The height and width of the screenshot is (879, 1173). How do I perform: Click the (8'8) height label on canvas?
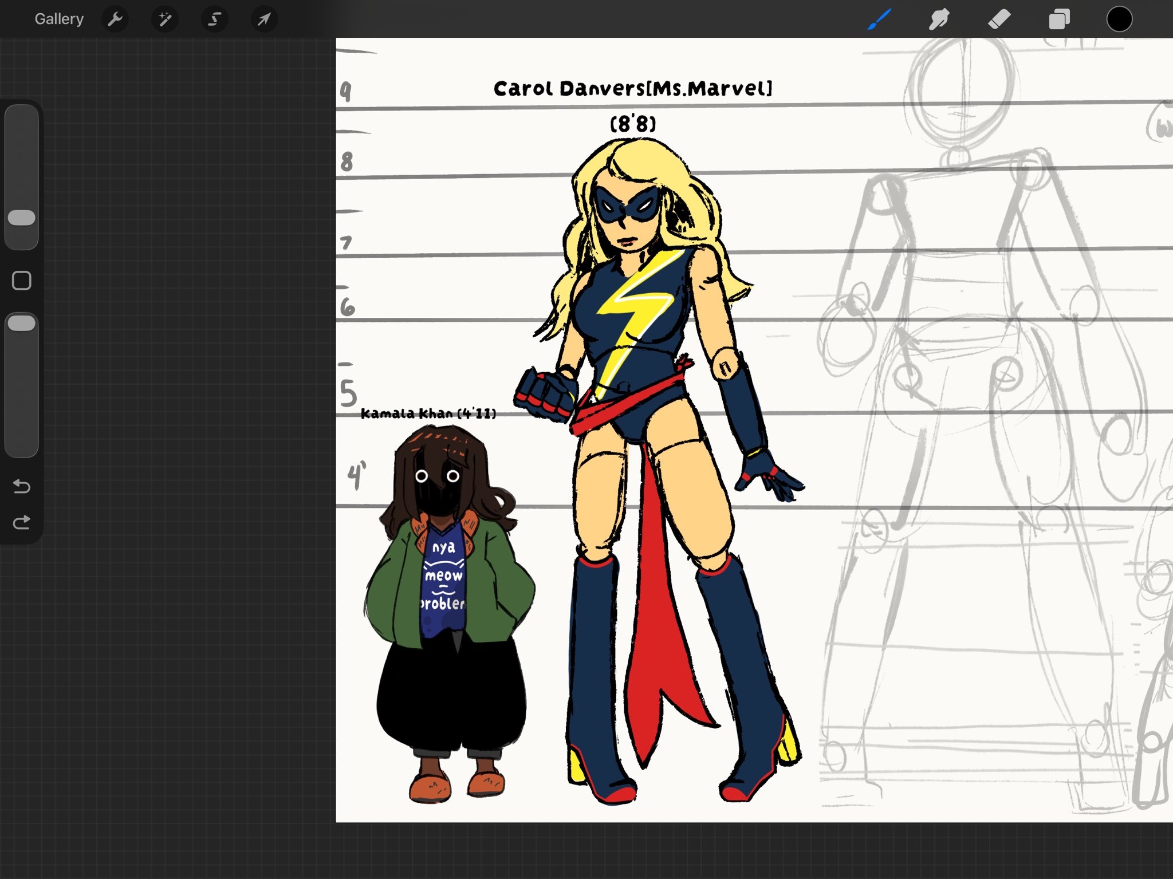[633, 123]
